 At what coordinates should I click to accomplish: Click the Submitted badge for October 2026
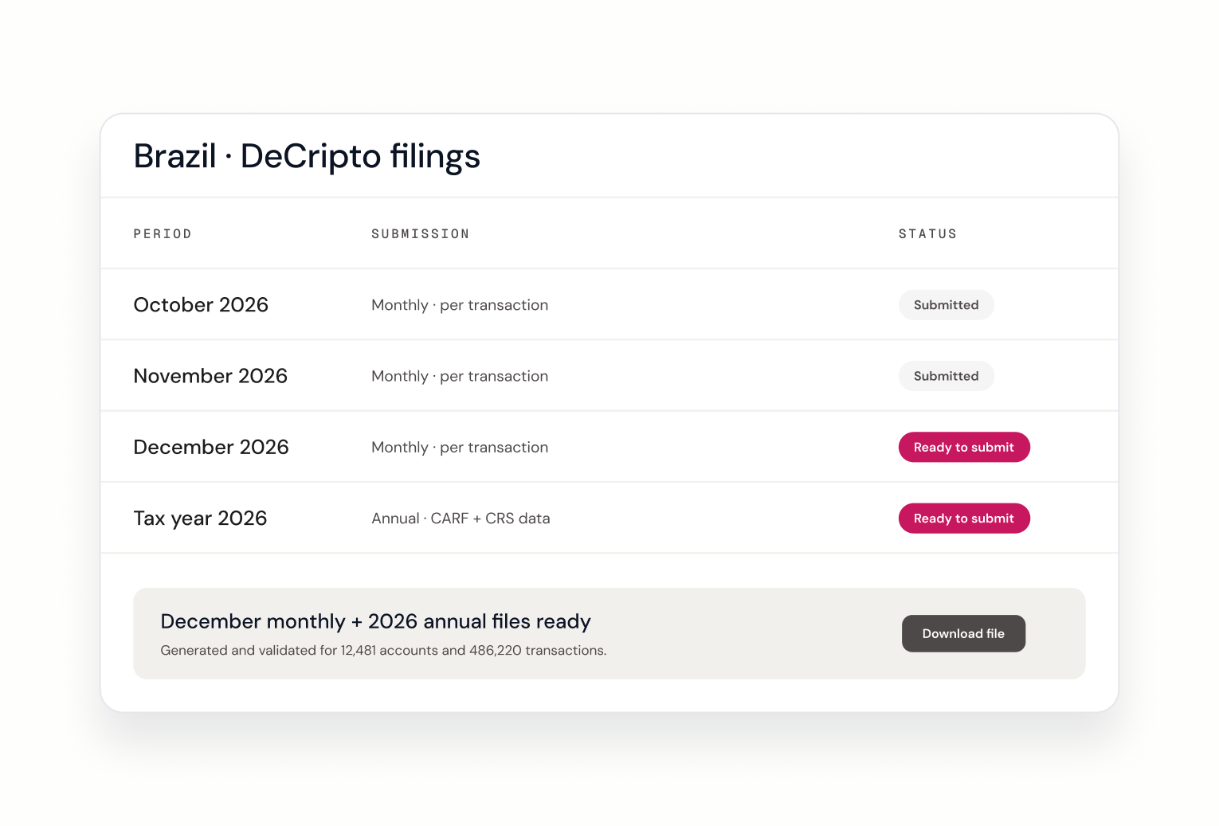click(946, 305)
